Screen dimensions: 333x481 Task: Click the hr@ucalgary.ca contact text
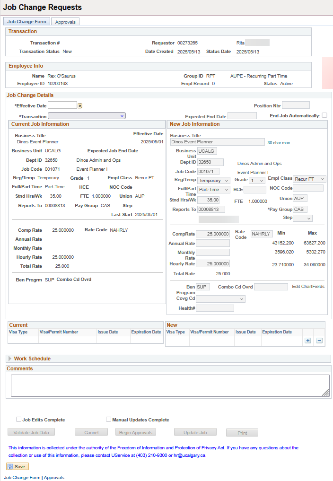point(189,455)
